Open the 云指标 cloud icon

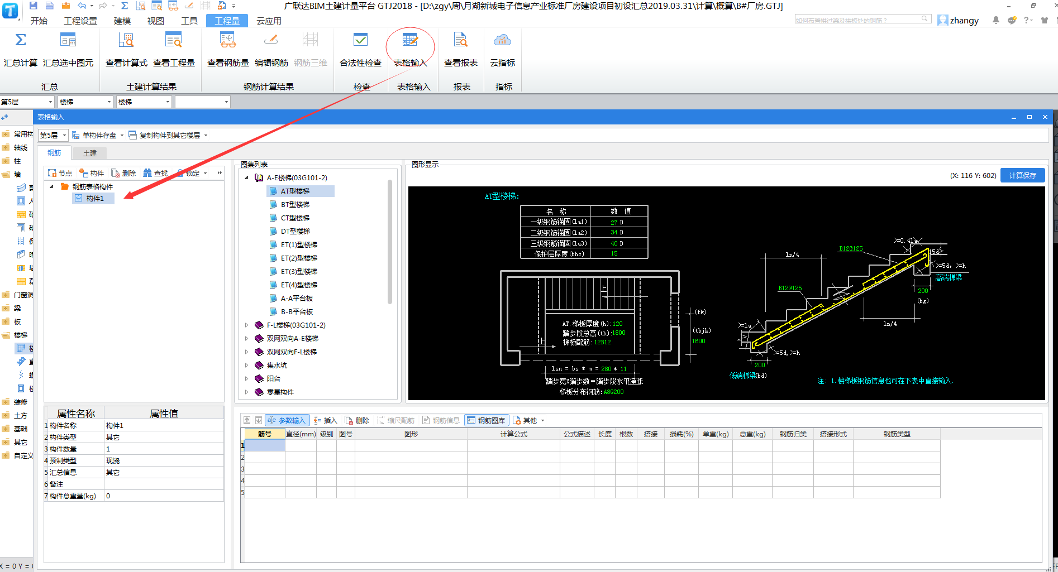coord(502,40)
